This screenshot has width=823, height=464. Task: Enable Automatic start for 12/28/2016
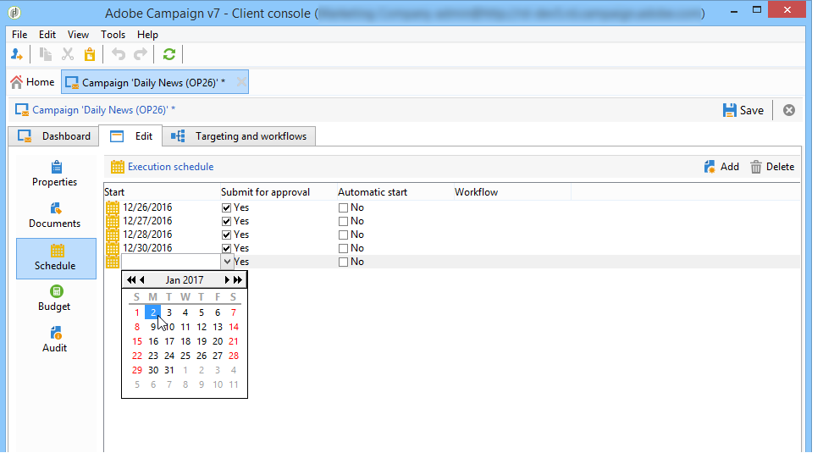(343, 235)
